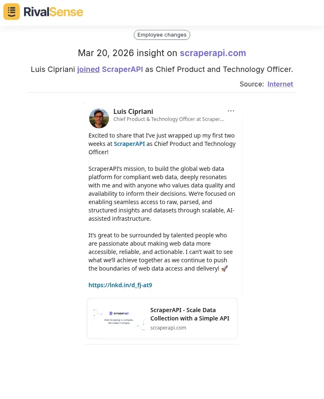Click the ScraperAPI logo in preview card
The height and width of the screenshot is (399, 324).
(119, 313)
